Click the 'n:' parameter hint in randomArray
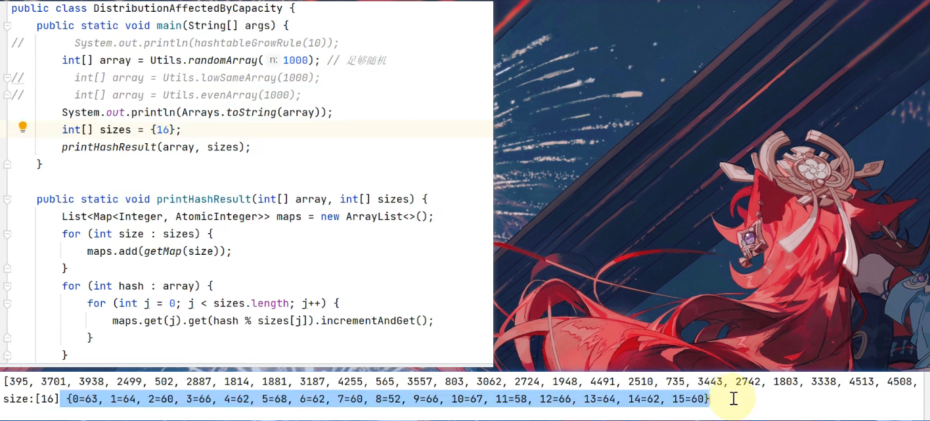Viewport: 930px width, 421px height. point(273,60)
